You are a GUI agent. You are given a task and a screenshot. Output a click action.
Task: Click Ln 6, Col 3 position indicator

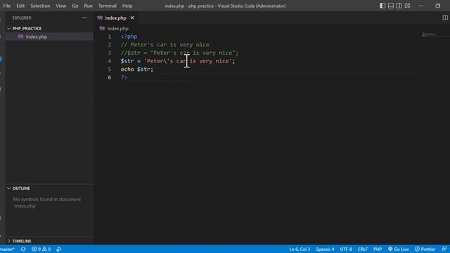tap(300, 249)
